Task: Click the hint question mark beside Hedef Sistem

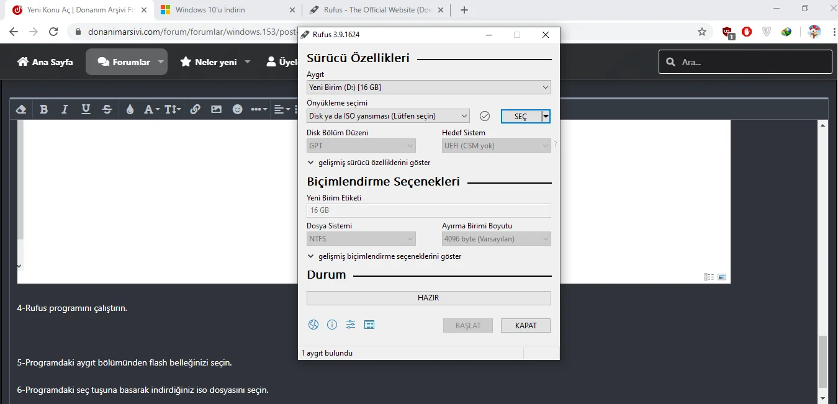Action: 555,145
